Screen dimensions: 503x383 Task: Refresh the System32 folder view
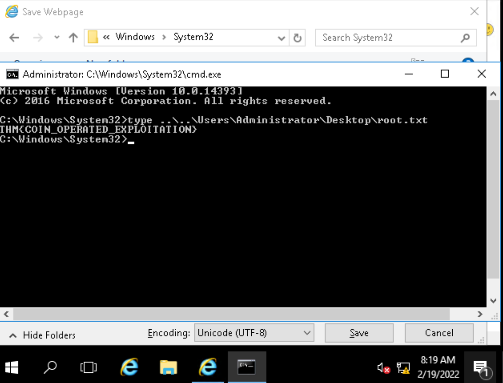[297, 38]
